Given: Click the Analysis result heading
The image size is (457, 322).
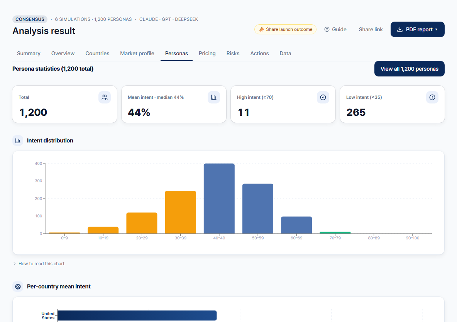Looking at the screenshot, I should coord(44,31).
